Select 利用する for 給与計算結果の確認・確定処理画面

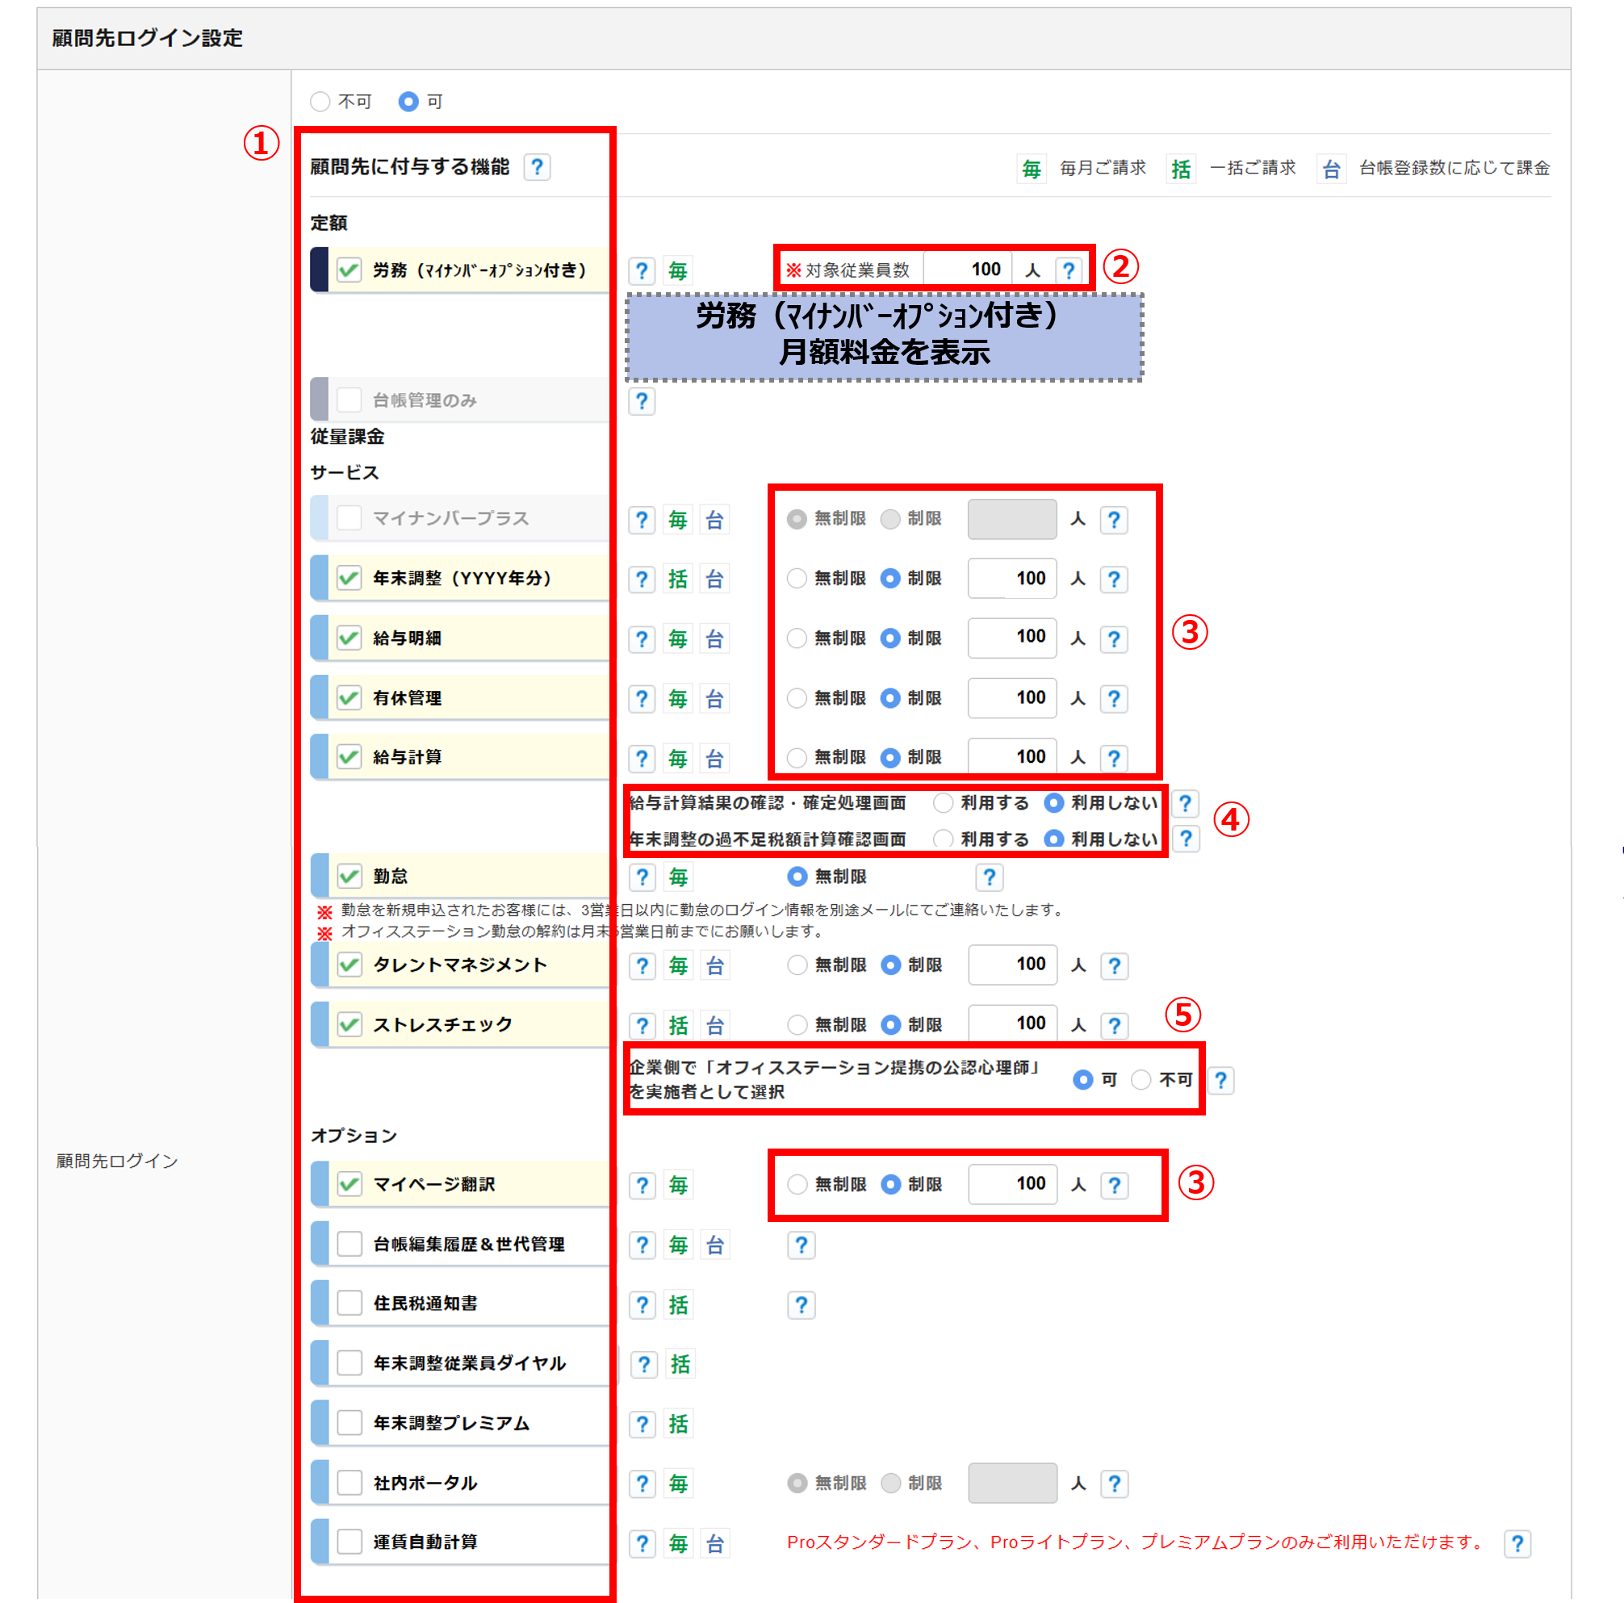point(942,803)
